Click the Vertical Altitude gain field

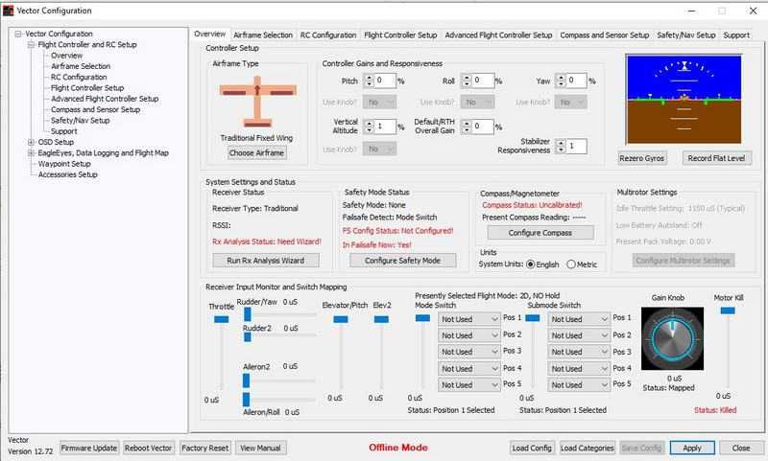(385, 127)
